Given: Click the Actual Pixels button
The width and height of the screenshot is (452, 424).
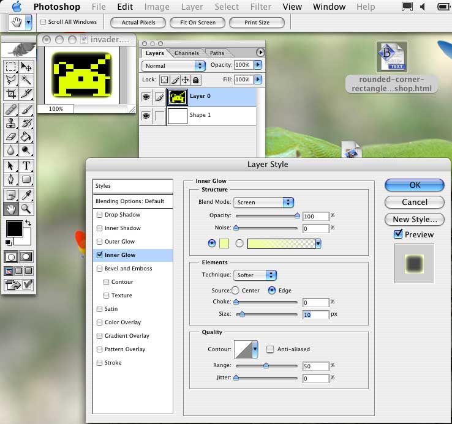Looking at the screenshot, I should click(138, 23).
